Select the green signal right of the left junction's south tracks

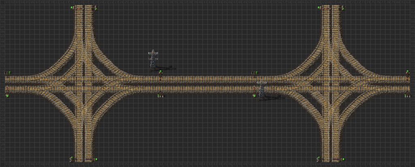[96, 159]
